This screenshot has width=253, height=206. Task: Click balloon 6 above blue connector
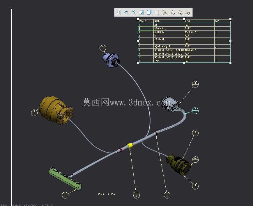[x=103, y=48]
